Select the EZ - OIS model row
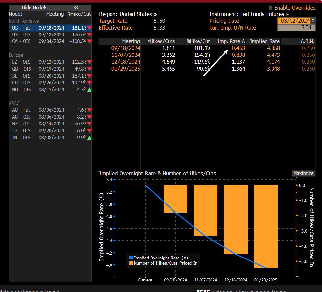The width and height of the screenshot is (322, 292). pos(50,62)
